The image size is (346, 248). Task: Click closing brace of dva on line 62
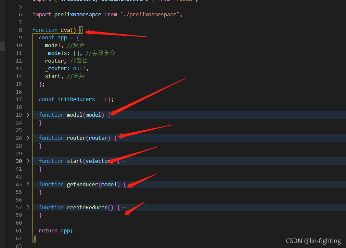(34, 239)
